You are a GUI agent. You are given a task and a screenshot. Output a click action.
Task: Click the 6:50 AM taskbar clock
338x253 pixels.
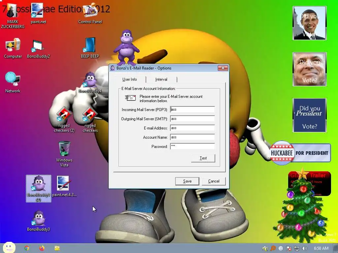[321, 248]
